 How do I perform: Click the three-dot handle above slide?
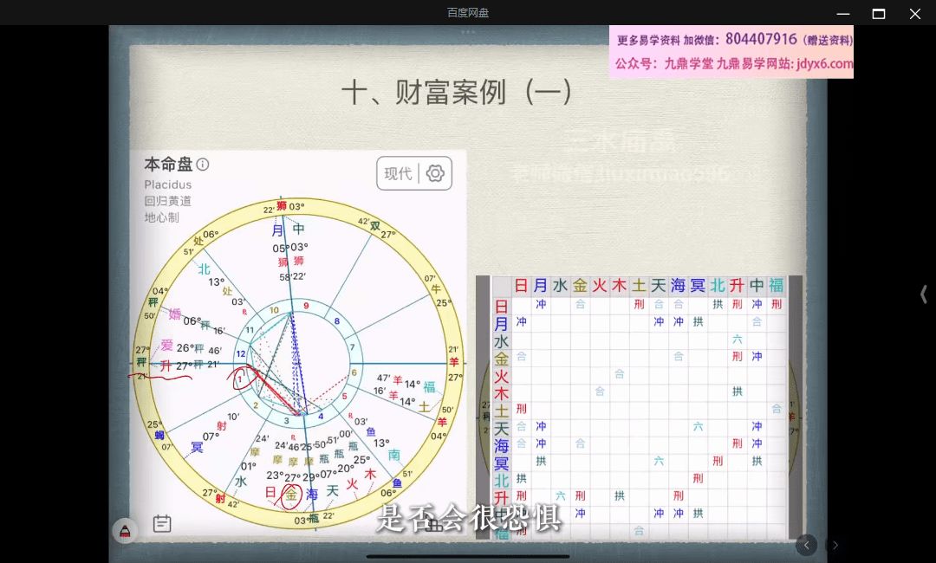tap(468, 32)
